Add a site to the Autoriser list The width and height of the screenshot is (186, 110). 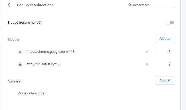click(165, 80)
